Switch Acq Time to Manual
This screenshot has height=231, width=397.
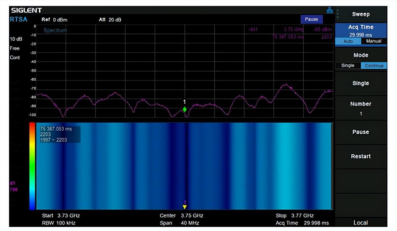pyautogui.click(x=373, y=41)
